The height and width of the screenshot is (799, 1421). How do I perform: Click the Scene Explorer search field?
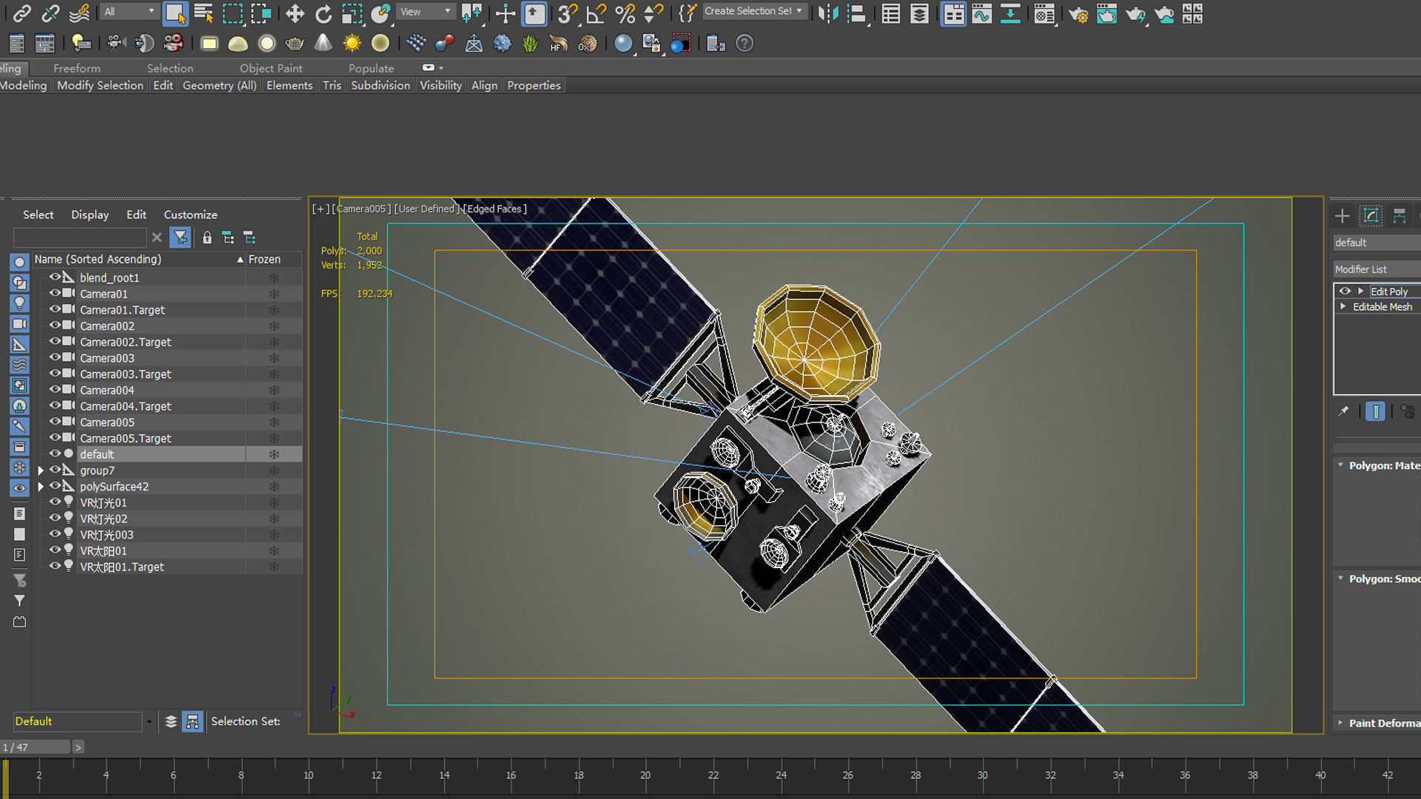[80, 237]
